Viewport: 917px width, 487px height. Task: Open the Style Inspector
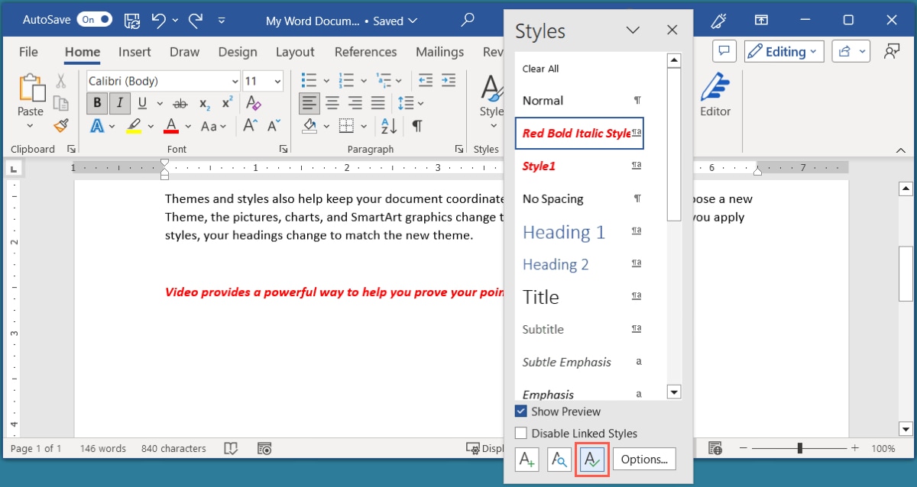(x=559, y=459)
